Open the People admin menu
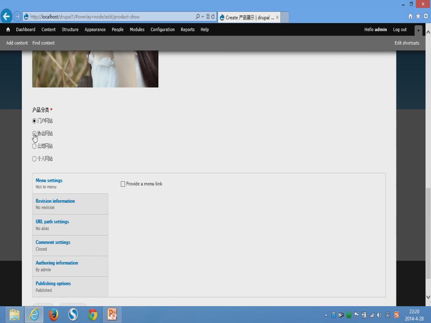The width and height of the screenshot is (431, 323). (x=118, y=29)
